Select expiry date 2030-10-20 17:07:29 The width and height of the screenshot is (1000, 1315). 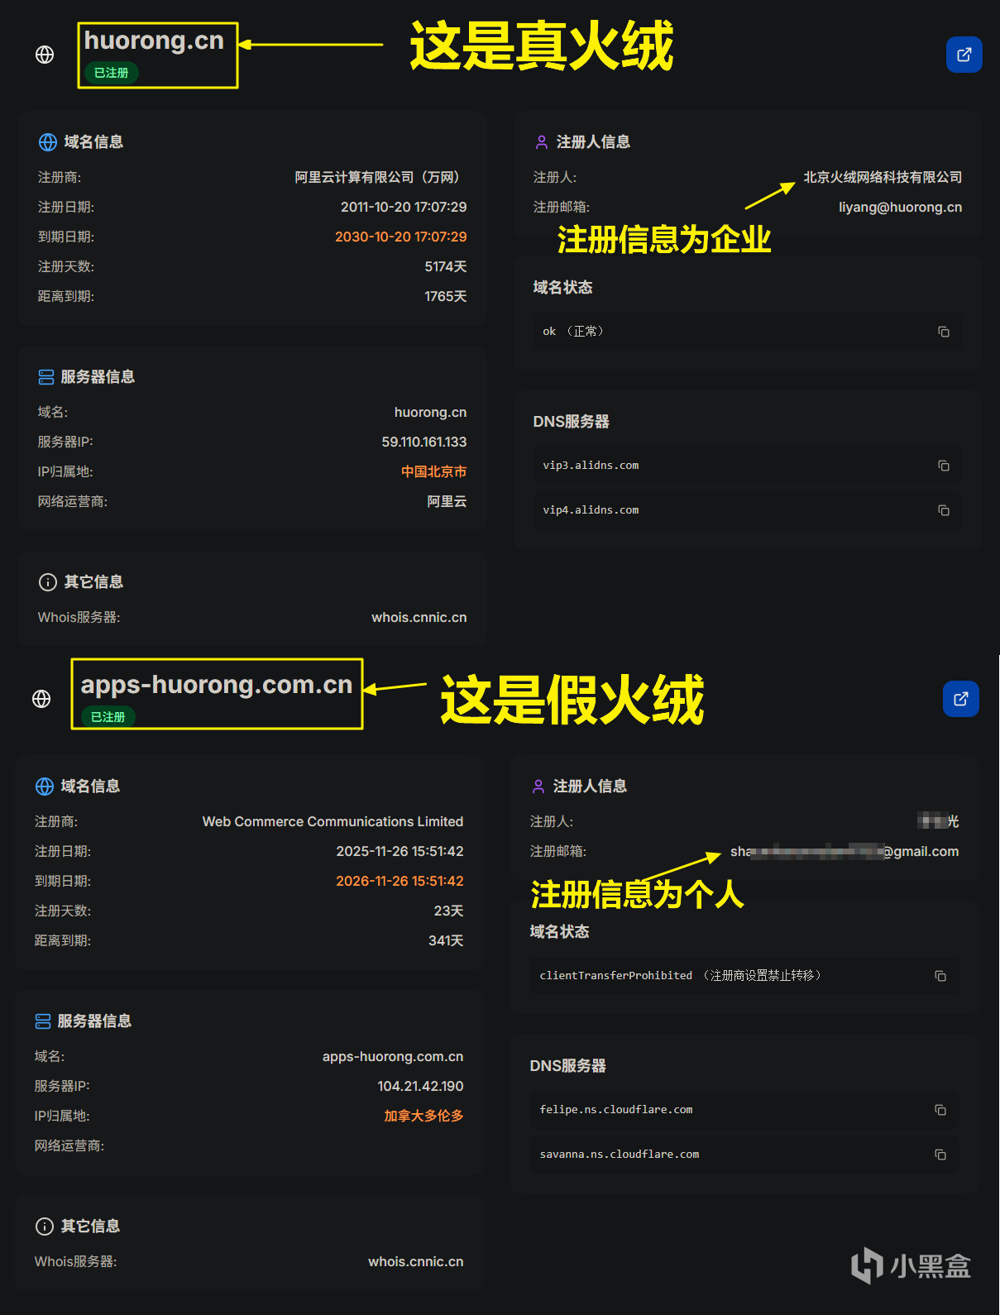tap(400, 237)
